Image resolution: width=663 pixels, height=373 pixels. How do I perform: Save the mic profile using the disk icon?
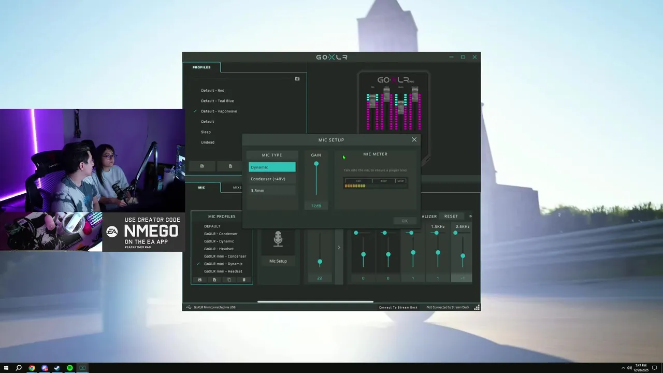[199, 280]
